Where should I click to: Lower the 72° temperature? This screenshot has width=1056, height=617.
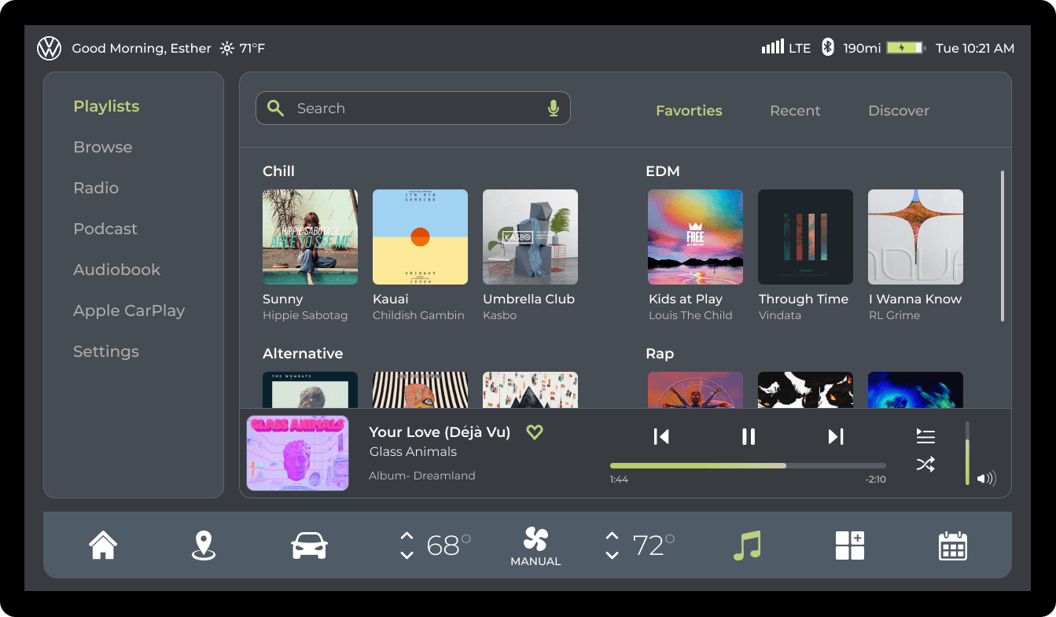click(612, 555)
